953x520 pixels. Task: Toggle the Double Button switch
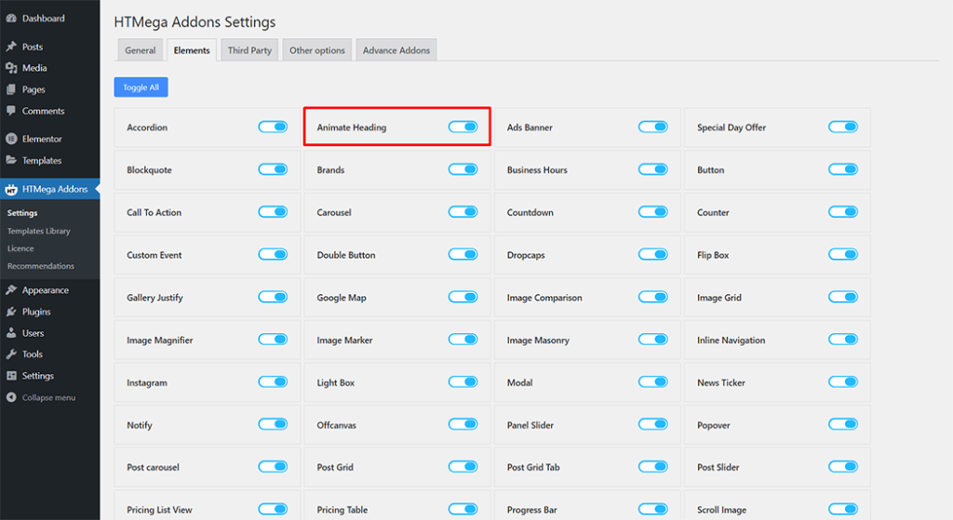click(463, 255)
